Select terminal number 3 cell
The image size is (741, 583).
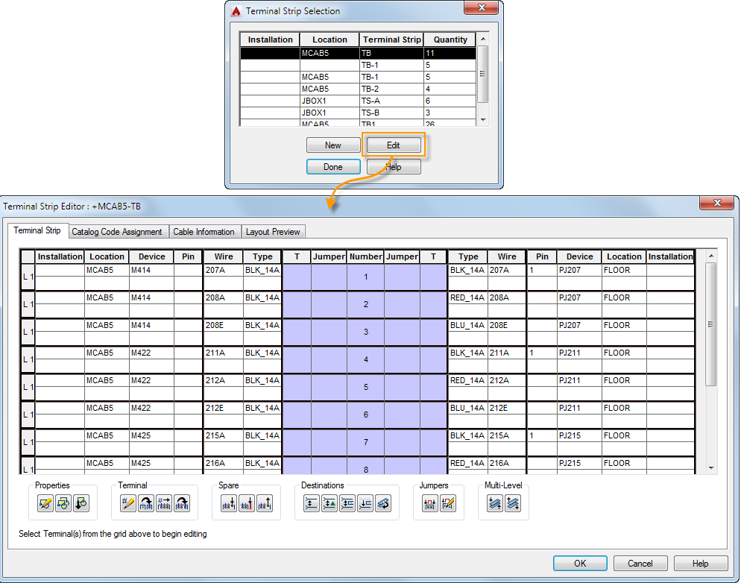(365, 332)
